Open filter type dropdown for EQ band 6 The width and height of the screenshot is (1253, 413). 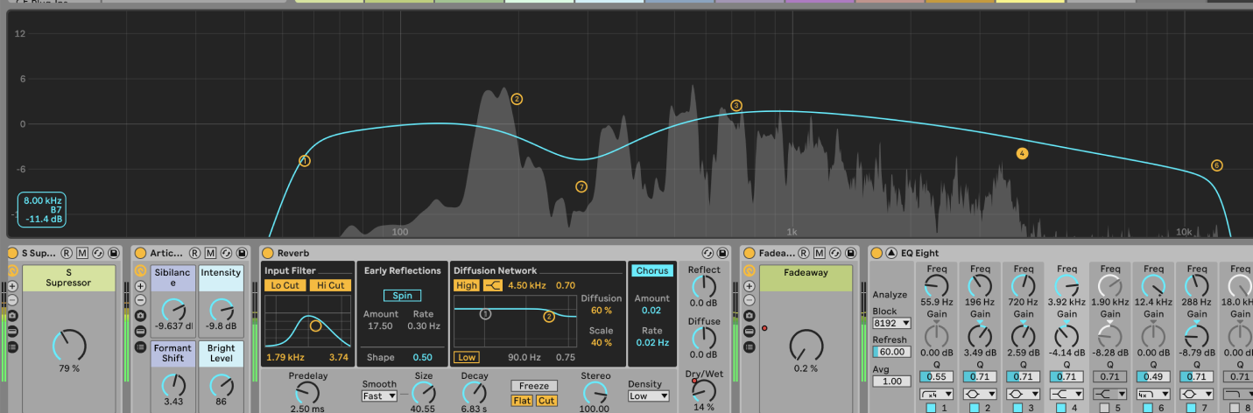coord(1153,395)
